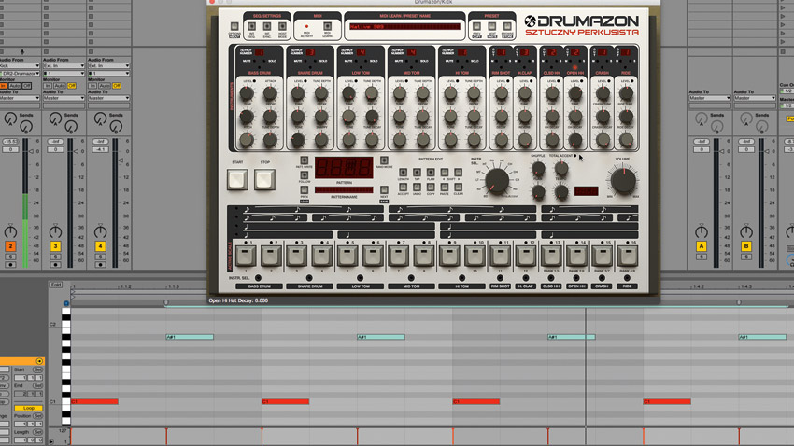
Task: Toggle the Patt. Write button
Action: [x=305, y=160]
